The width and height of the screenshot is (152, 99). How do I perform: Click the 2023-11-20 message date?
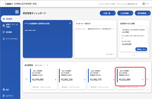click(x=81, y=29)
